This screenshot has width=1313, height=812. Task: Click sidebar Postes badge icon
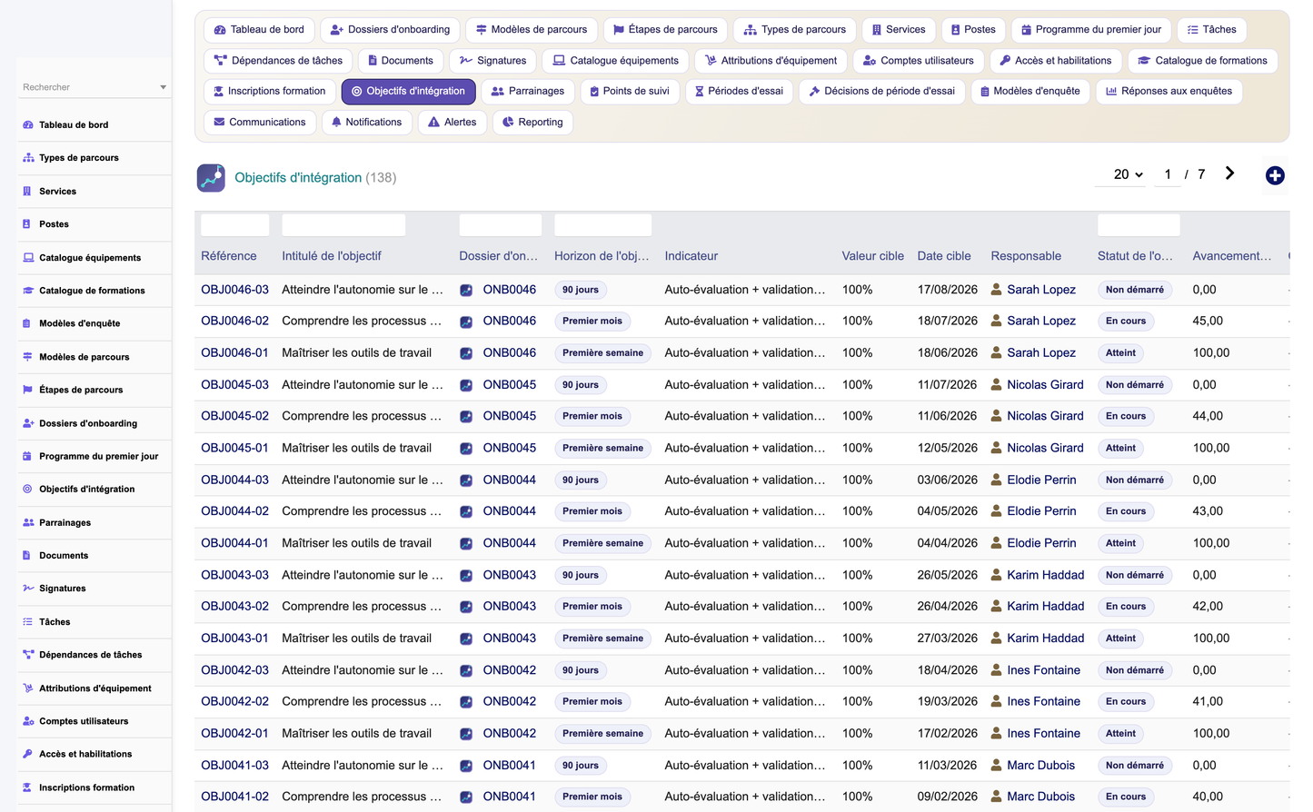point(27,223)
